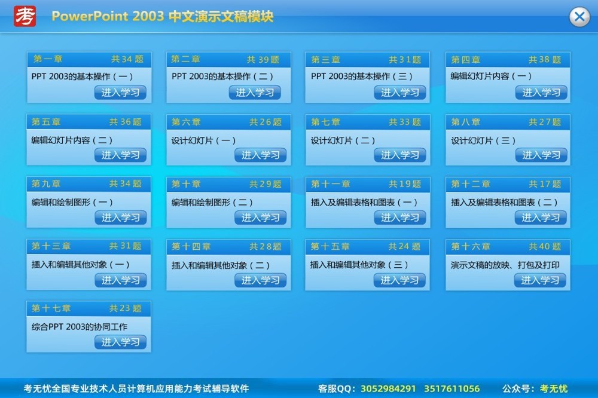Start learning 第三章 PPT 2003的基本操作（三）

400,92
